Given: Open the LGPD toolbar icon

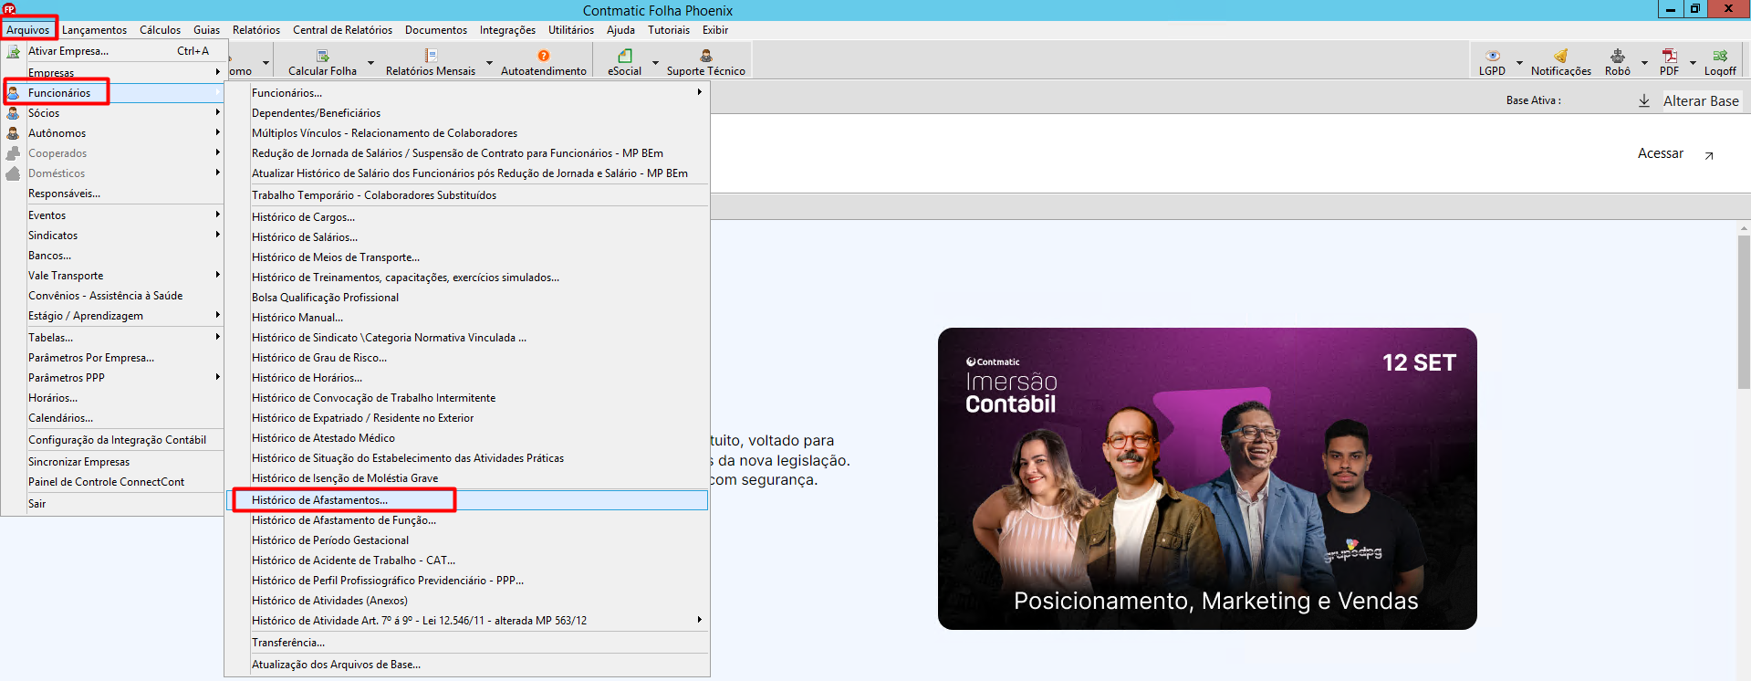Looking at the screenshot, I should [x=1493, y=56].
